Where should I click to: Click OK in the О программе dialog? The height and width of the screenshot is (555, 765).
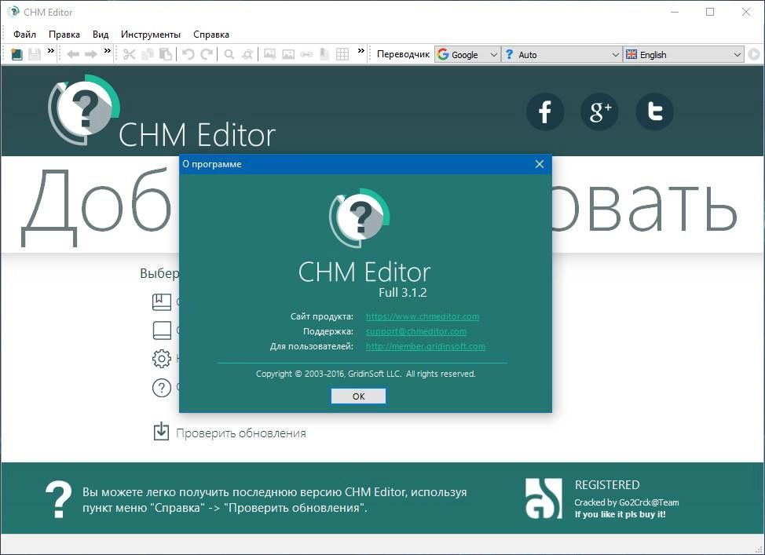(x=359, y=396)
